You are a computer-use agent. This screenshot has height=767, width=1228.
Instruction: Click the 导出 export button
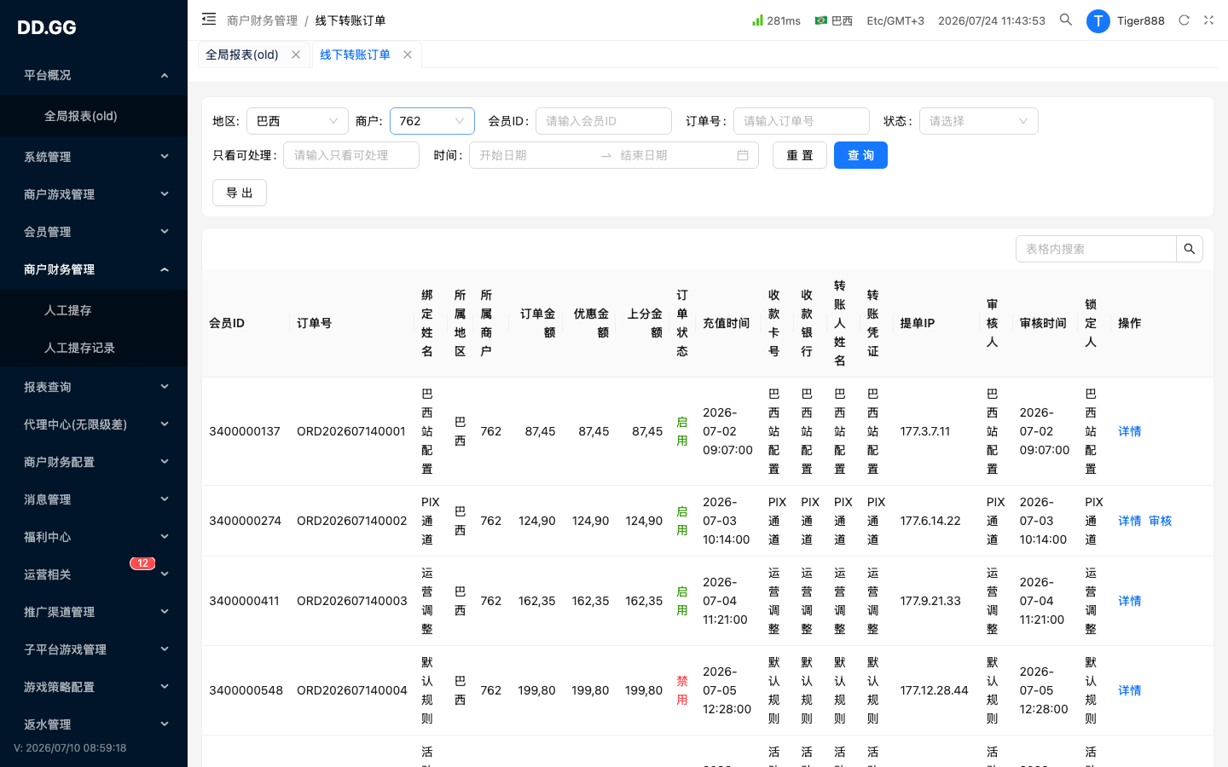[240, 193]
